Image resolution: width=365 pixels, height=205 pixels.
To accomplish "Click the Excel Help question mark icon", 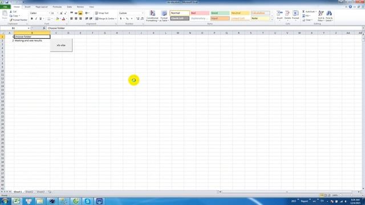I will pos(350,7).
